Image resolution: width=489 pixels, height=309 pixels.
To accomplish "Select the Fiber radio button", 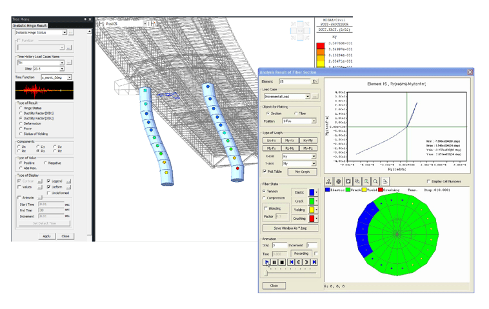I will (x=296, y=114).
